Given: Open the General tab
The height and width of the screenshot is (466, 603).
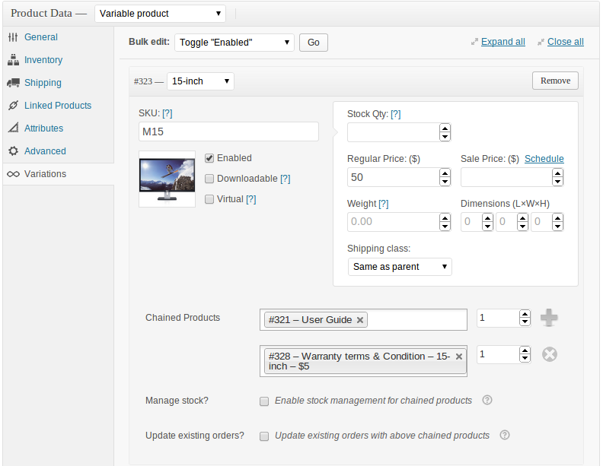Looking at the screenshot, I should point(41,37).
